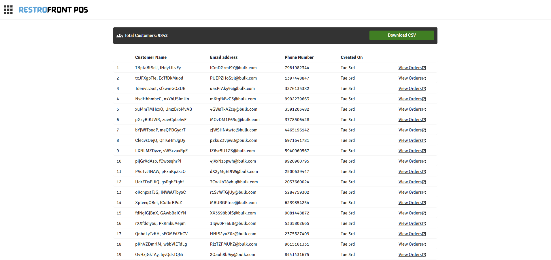View orders for LXNLMZDyzc, vWSxvaxRpE

pos(412,151)
